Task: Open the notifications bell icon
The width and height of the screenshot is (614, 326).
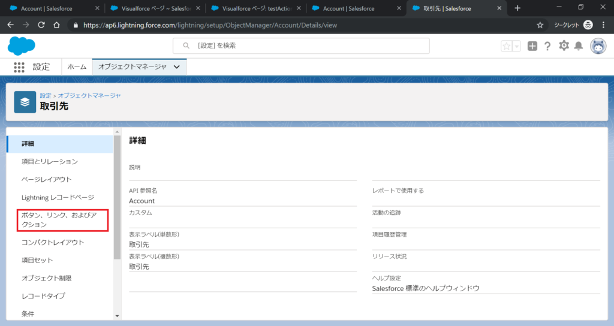Action: click(x=579, y=46)
